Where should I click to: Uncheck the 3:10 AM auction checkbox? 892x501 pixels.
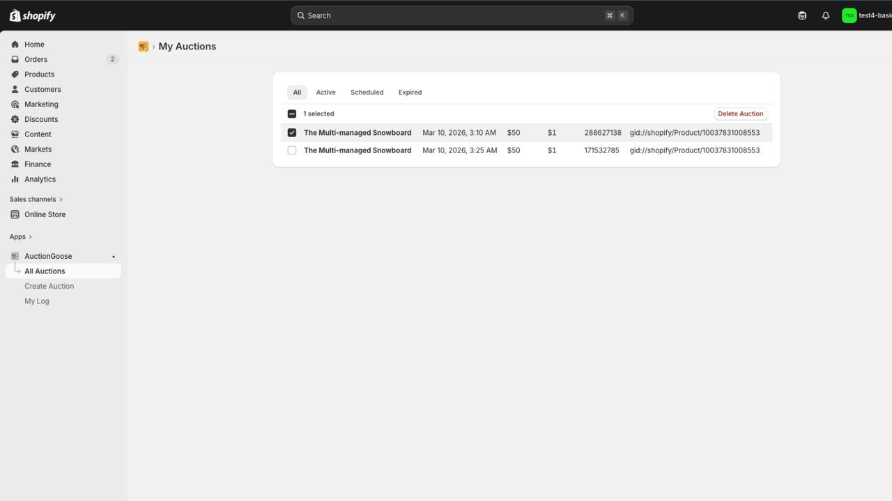point(292,133)
